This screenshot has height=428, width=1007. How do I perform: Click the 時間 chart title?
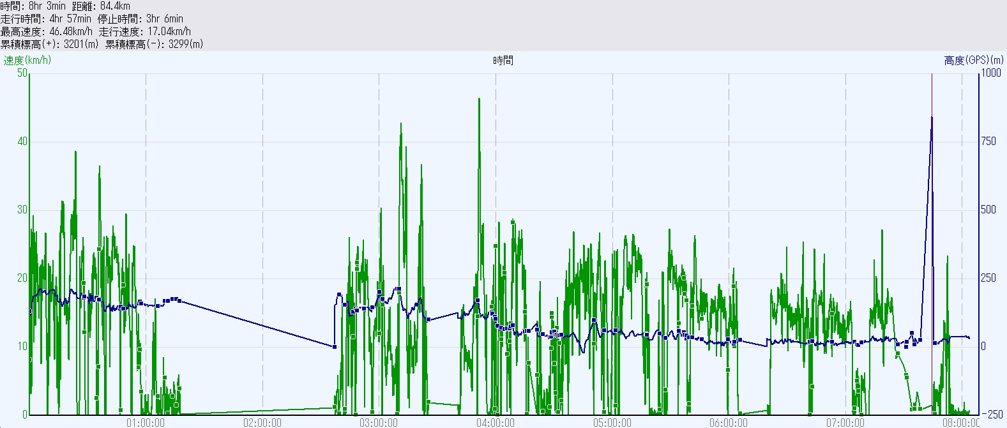pos(503,60)
